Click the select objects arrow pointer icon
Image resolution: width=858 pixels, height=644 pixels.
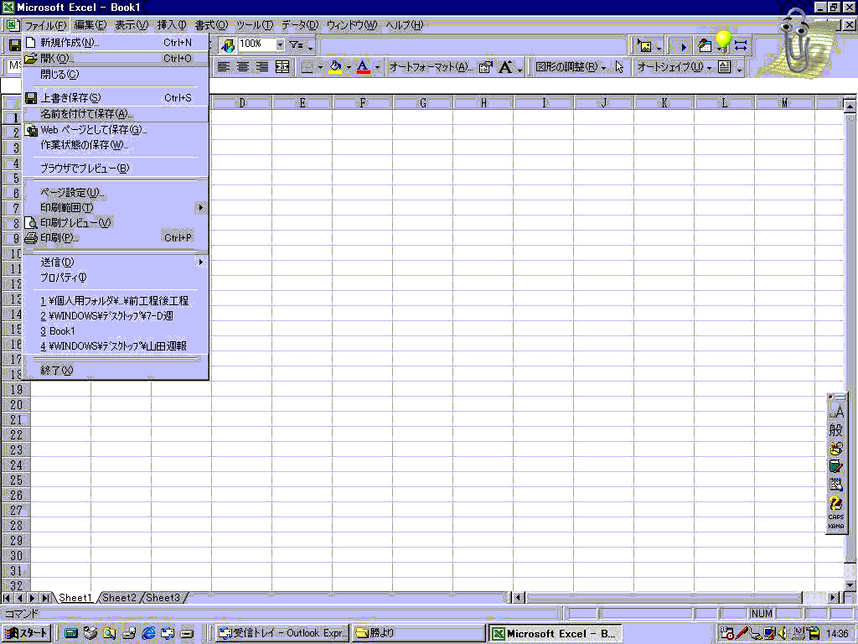[x=619, y=67]
